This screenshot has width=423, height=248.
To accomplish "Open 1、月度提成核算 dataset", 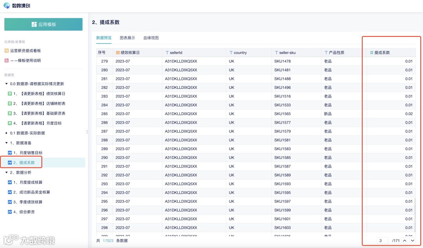I will pos(28,182).
